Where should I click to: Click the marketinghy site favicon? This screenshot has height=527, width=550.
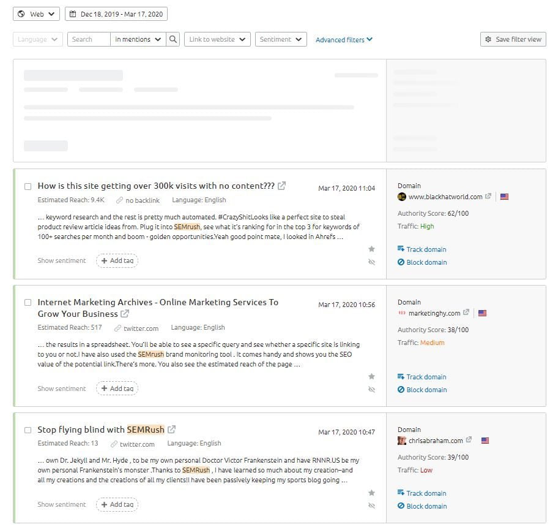401,313
